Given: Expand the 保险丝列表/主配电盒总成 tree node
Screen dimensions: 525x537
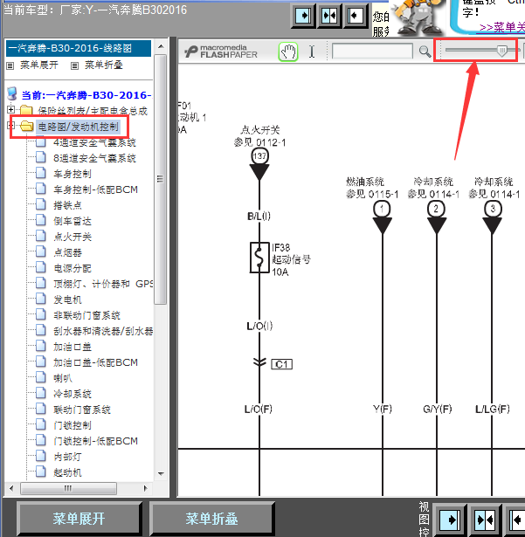Looking at the screenshot, I should pyautogui.click(x=11, y=110).
